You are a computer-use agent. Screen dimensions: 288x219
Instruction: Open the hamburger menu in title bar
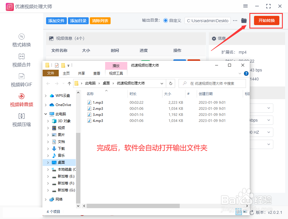[x=245, y=6]
